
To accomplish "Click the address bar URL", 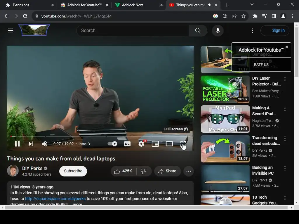I will click(x=76, y=16).
